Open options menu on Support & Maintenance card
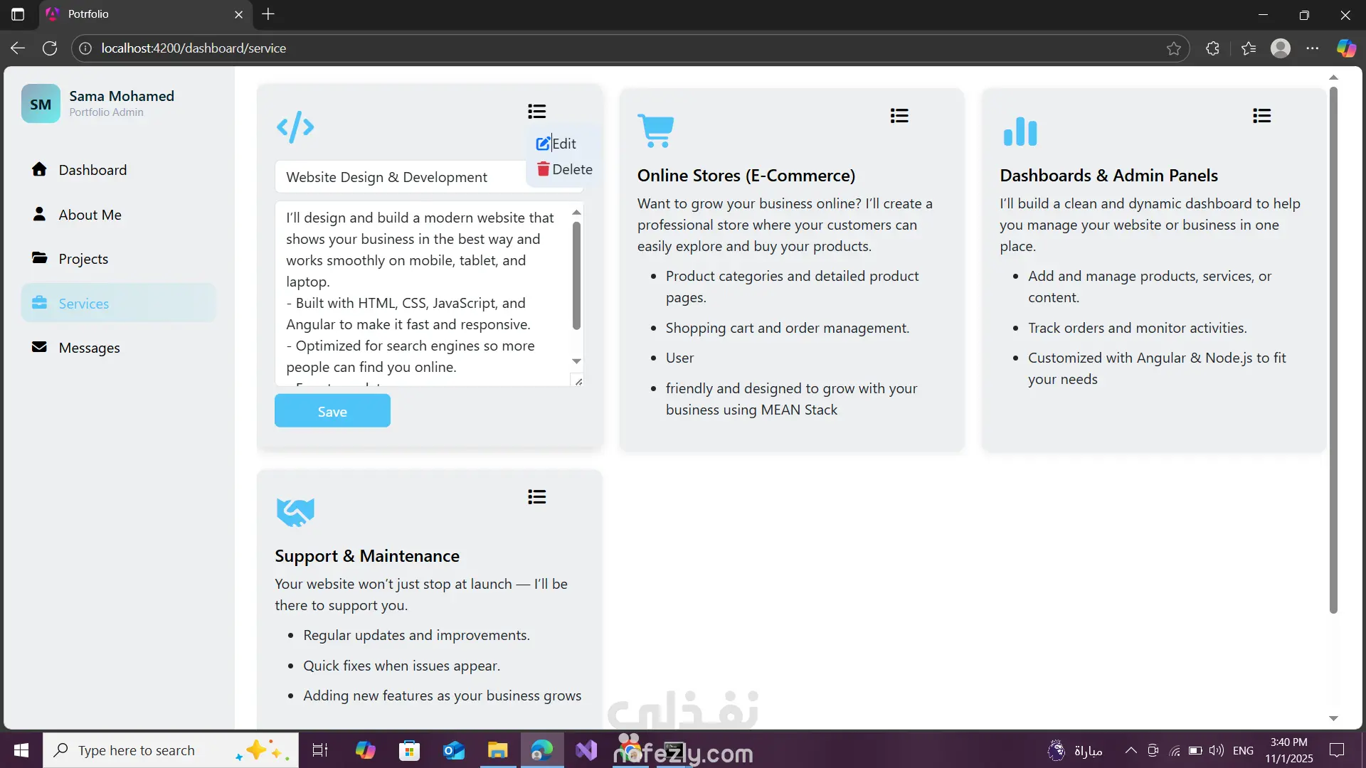The image size is (1366, 768). point(536,497)
